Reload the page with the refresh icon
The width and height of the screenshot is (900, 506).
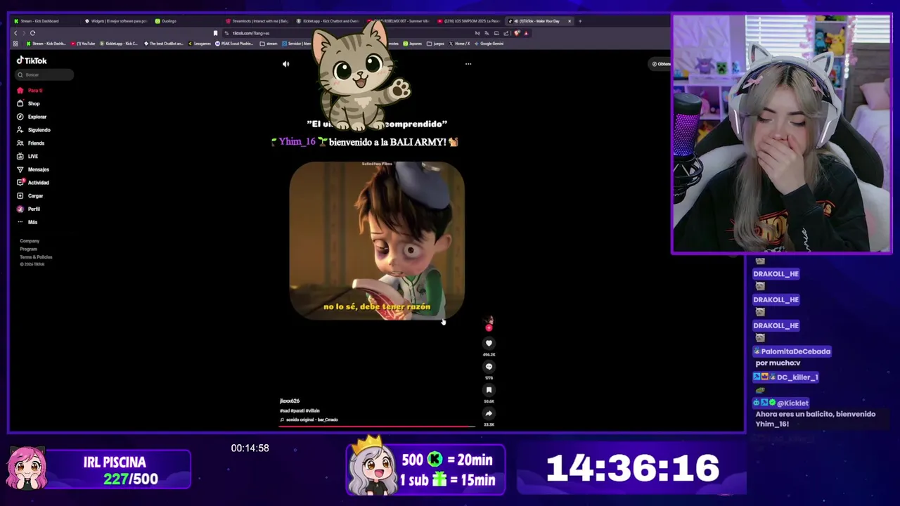click(x=32, y=33)
